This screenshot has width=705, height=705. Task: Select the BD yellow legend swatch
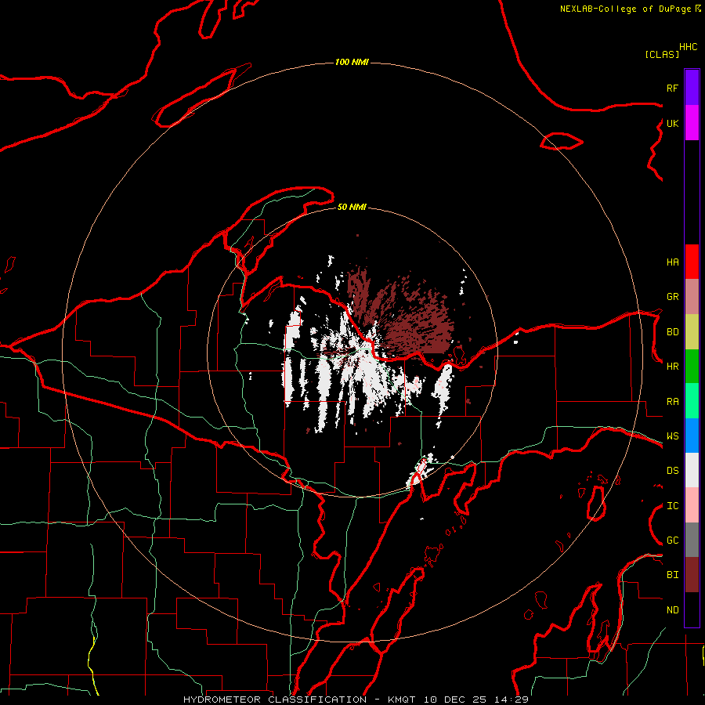point(692,332)
